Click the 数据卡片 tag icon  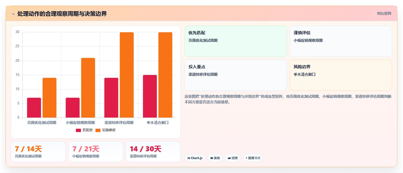pyautogui.click(x=246, y=158)
